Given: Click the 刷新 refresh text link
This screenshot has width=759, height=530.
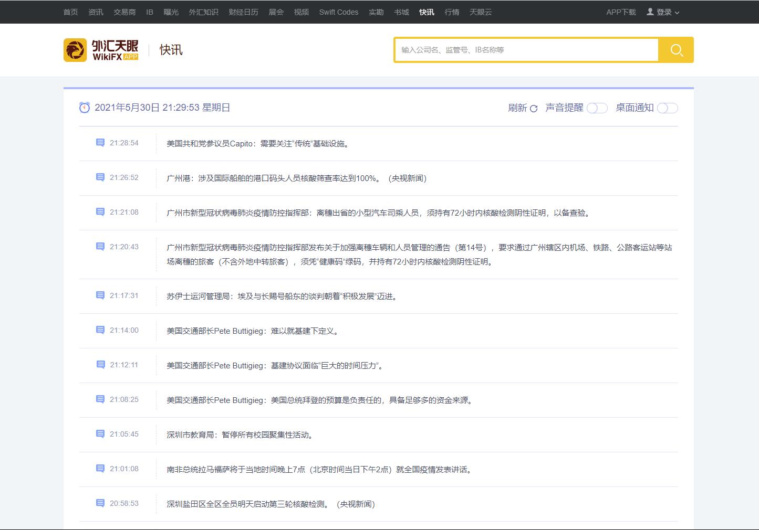Looking at the screenshot, I should point(517,108).
